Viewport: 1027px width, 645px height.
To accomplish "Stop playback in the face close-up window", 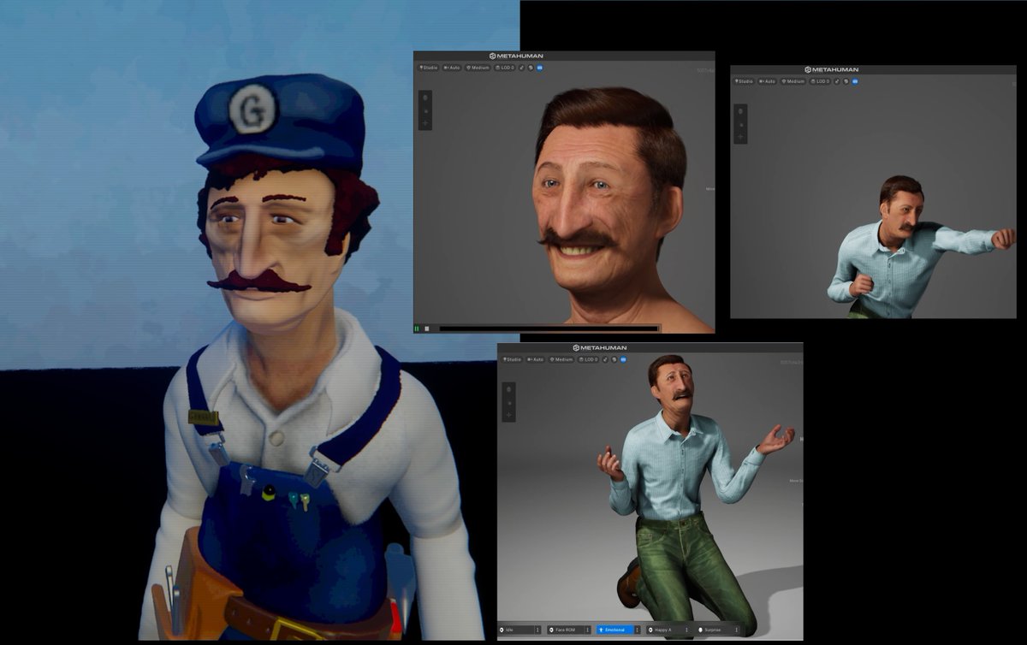I will tap(427, 328).
